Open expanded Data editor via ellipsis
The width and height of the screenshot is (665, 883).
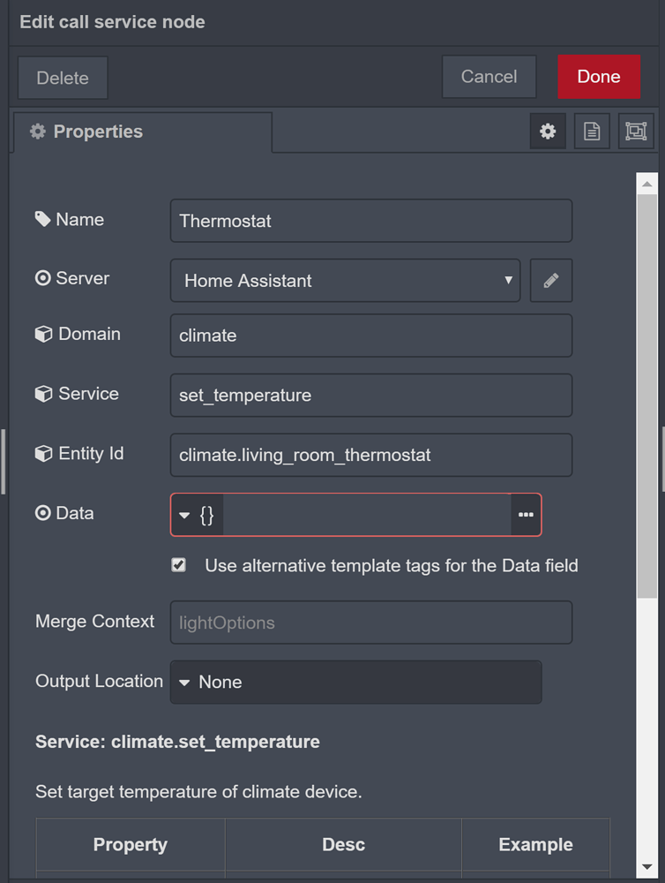pyautogui.click(x=526, y=515)
